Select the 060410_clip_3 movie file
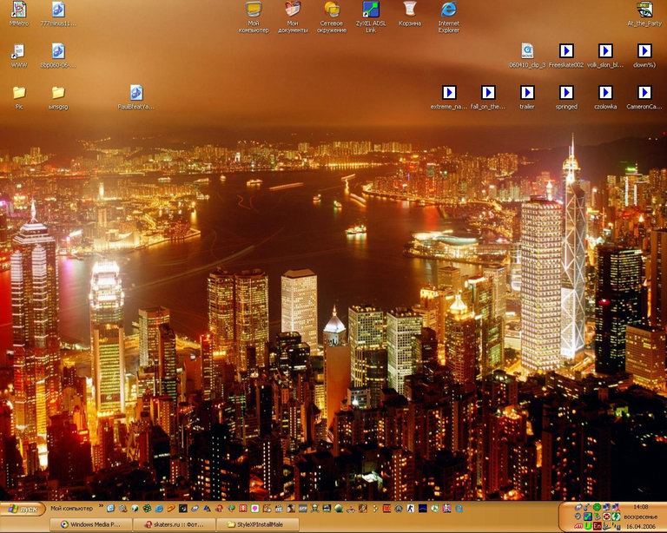 [x=527, y=51]
